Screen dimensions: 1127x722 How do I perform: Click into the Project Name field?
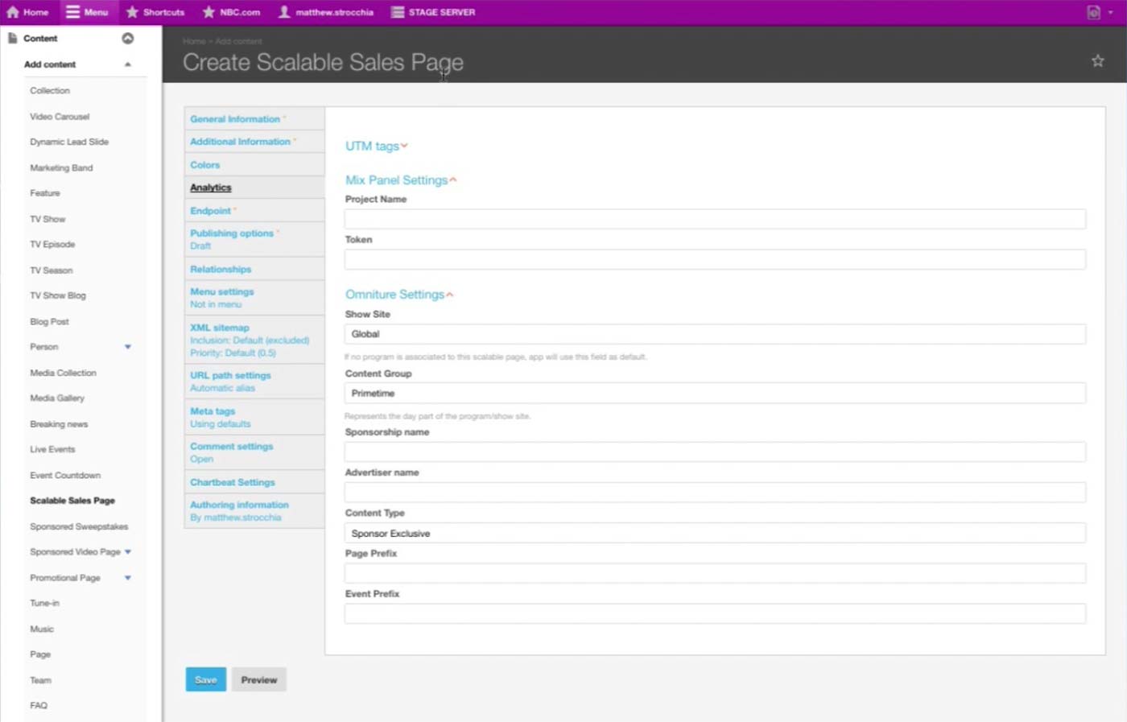click(715, 219)
